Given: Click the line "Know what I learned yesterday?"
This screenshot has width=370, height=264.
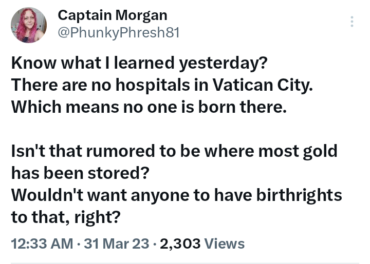Looking at the screenshot, I should tap(139, 63).
